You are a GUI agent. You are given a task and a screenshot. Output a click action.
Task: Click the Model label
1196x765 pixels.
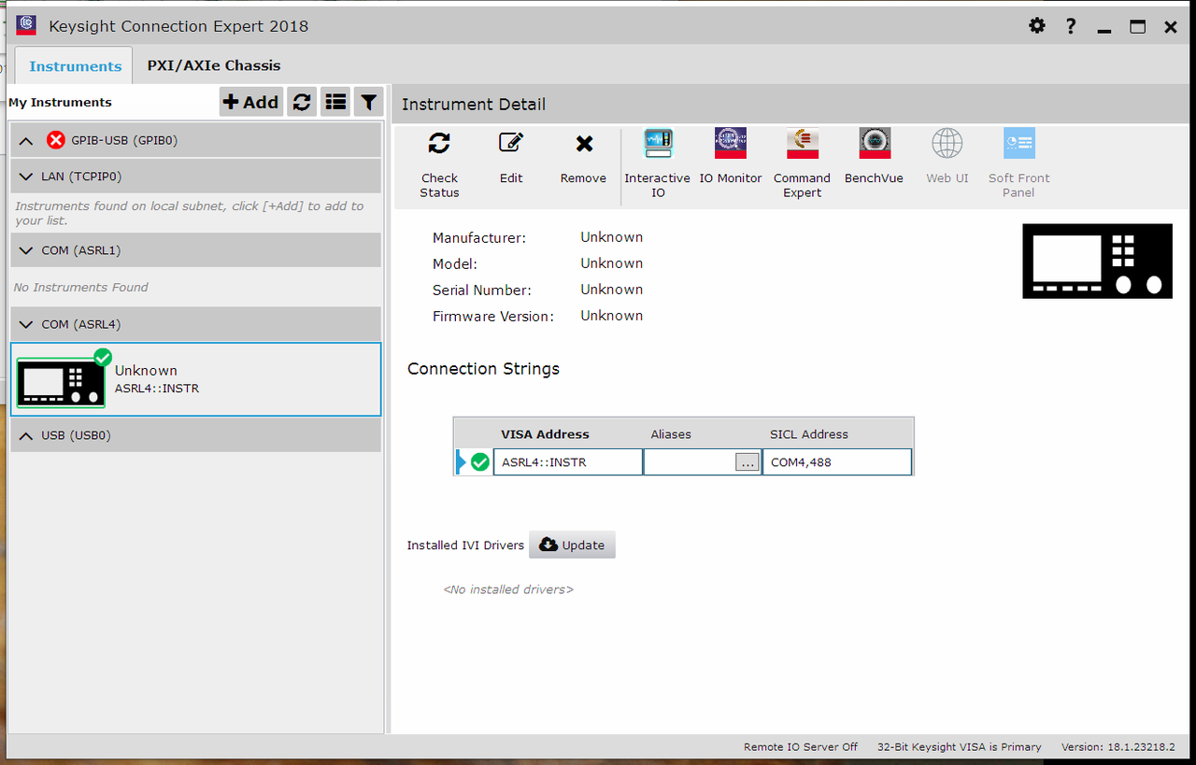click(455, 264)
